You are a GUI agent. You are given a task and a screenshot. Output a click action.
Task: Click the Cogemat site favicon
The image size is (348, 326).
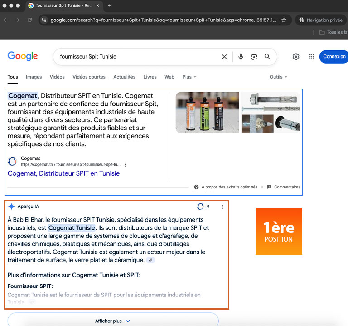(x=12, y=161)
